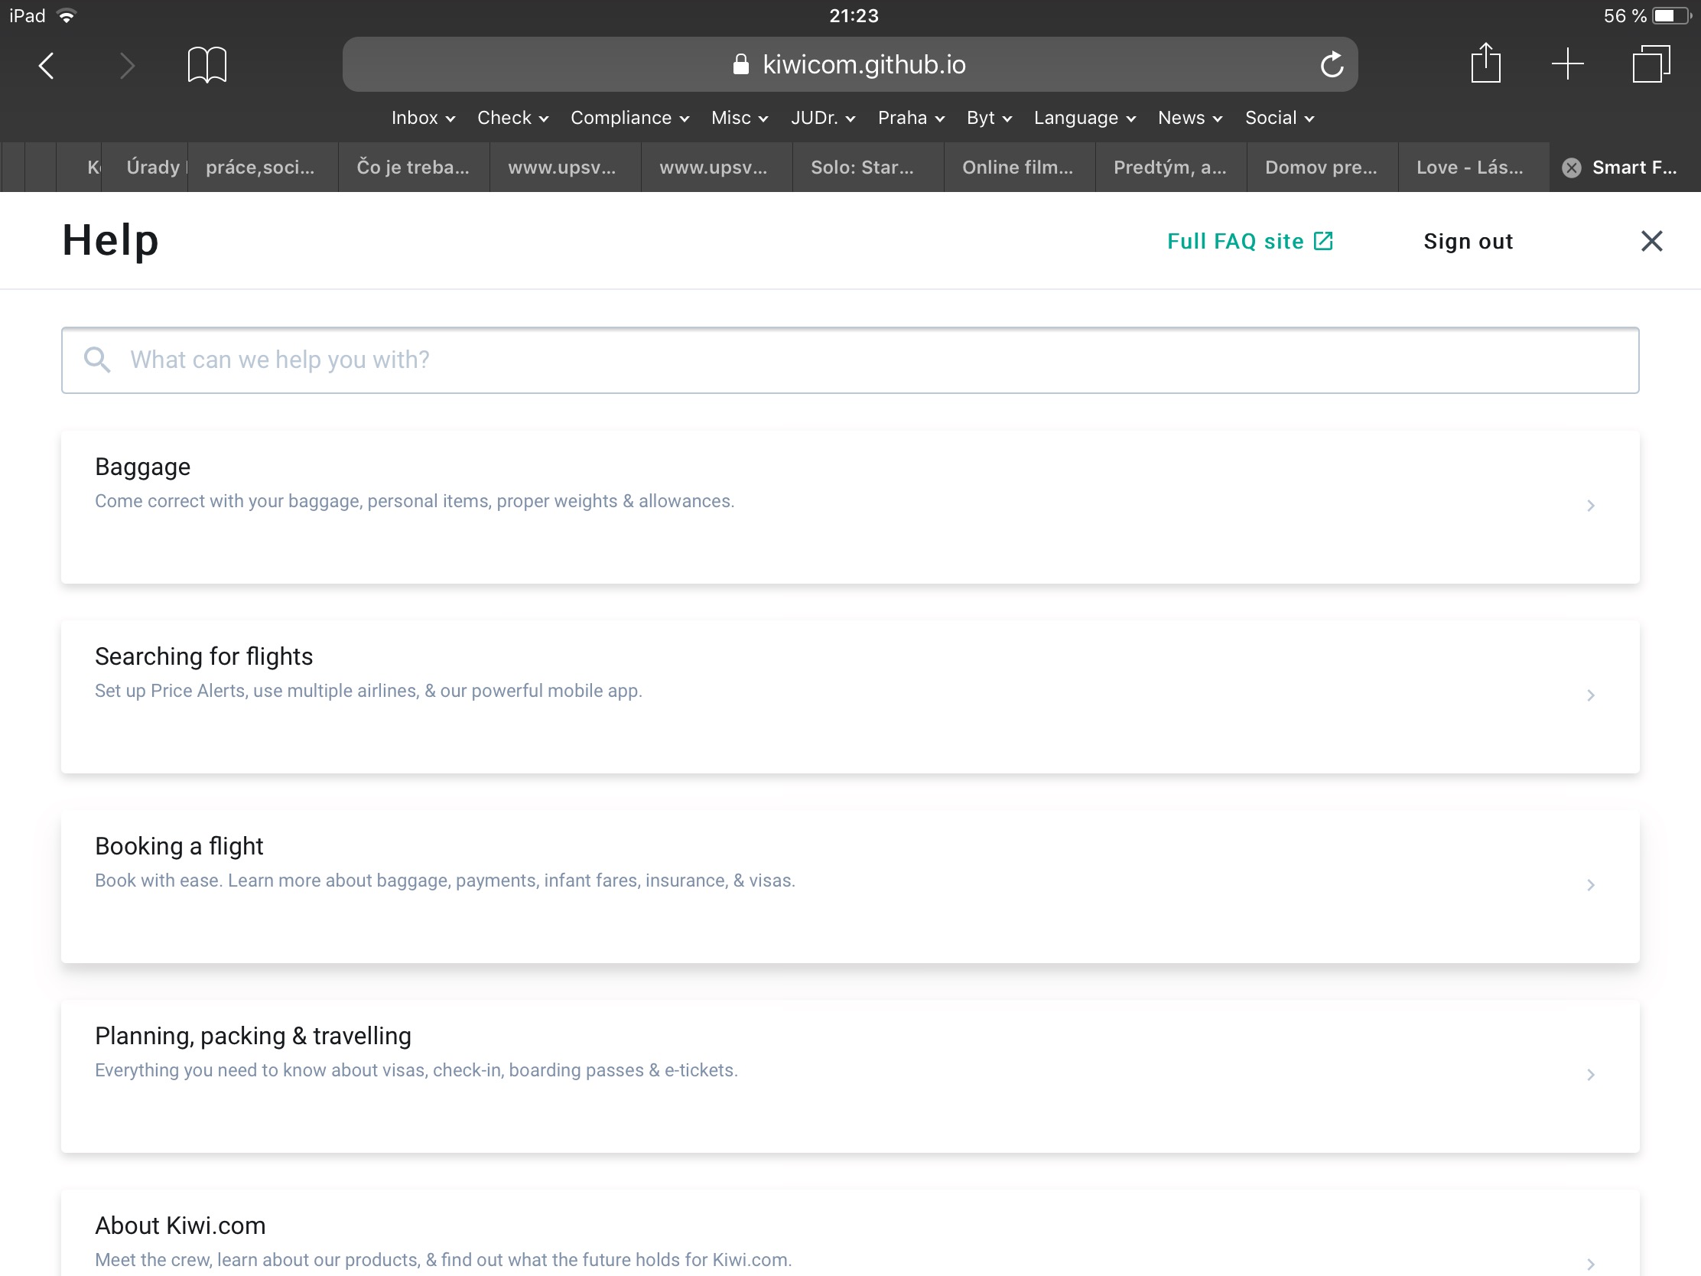Reload the kiwicom.github.io page

pos(1332,64)
